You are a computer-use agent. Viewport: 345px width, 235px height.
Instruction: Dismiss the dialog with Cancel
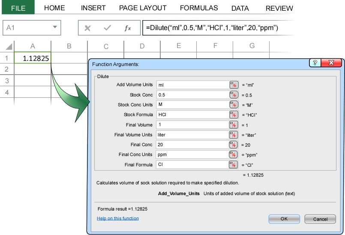[x=320, y=219]
